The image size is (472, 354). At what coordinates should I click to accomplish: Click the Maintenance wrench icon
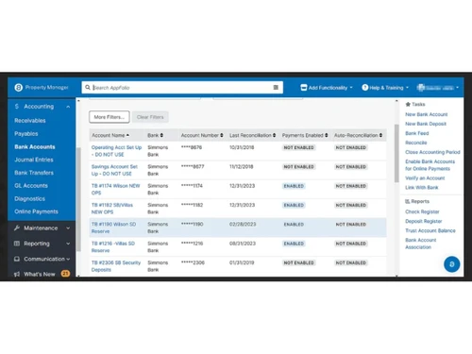(17, 228)
